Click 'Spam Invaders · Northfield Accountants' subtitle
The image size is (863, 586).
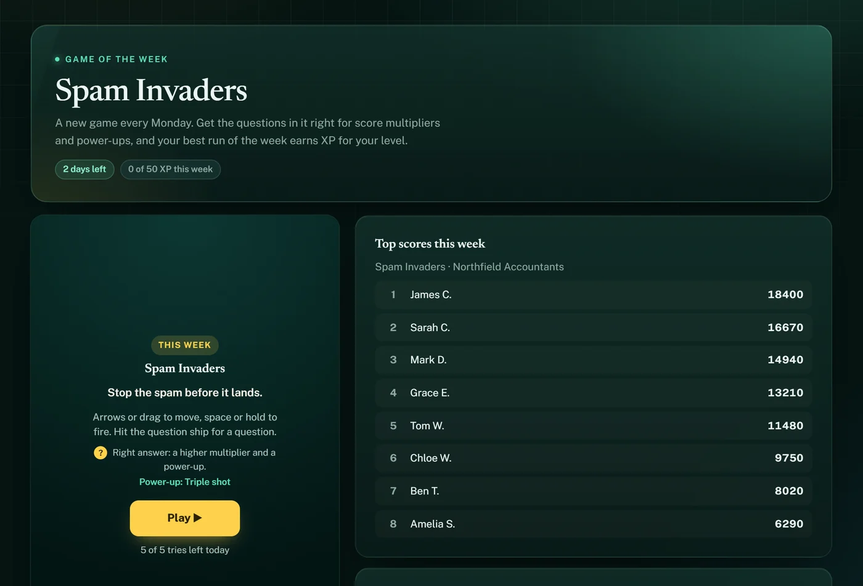(469, 267)
